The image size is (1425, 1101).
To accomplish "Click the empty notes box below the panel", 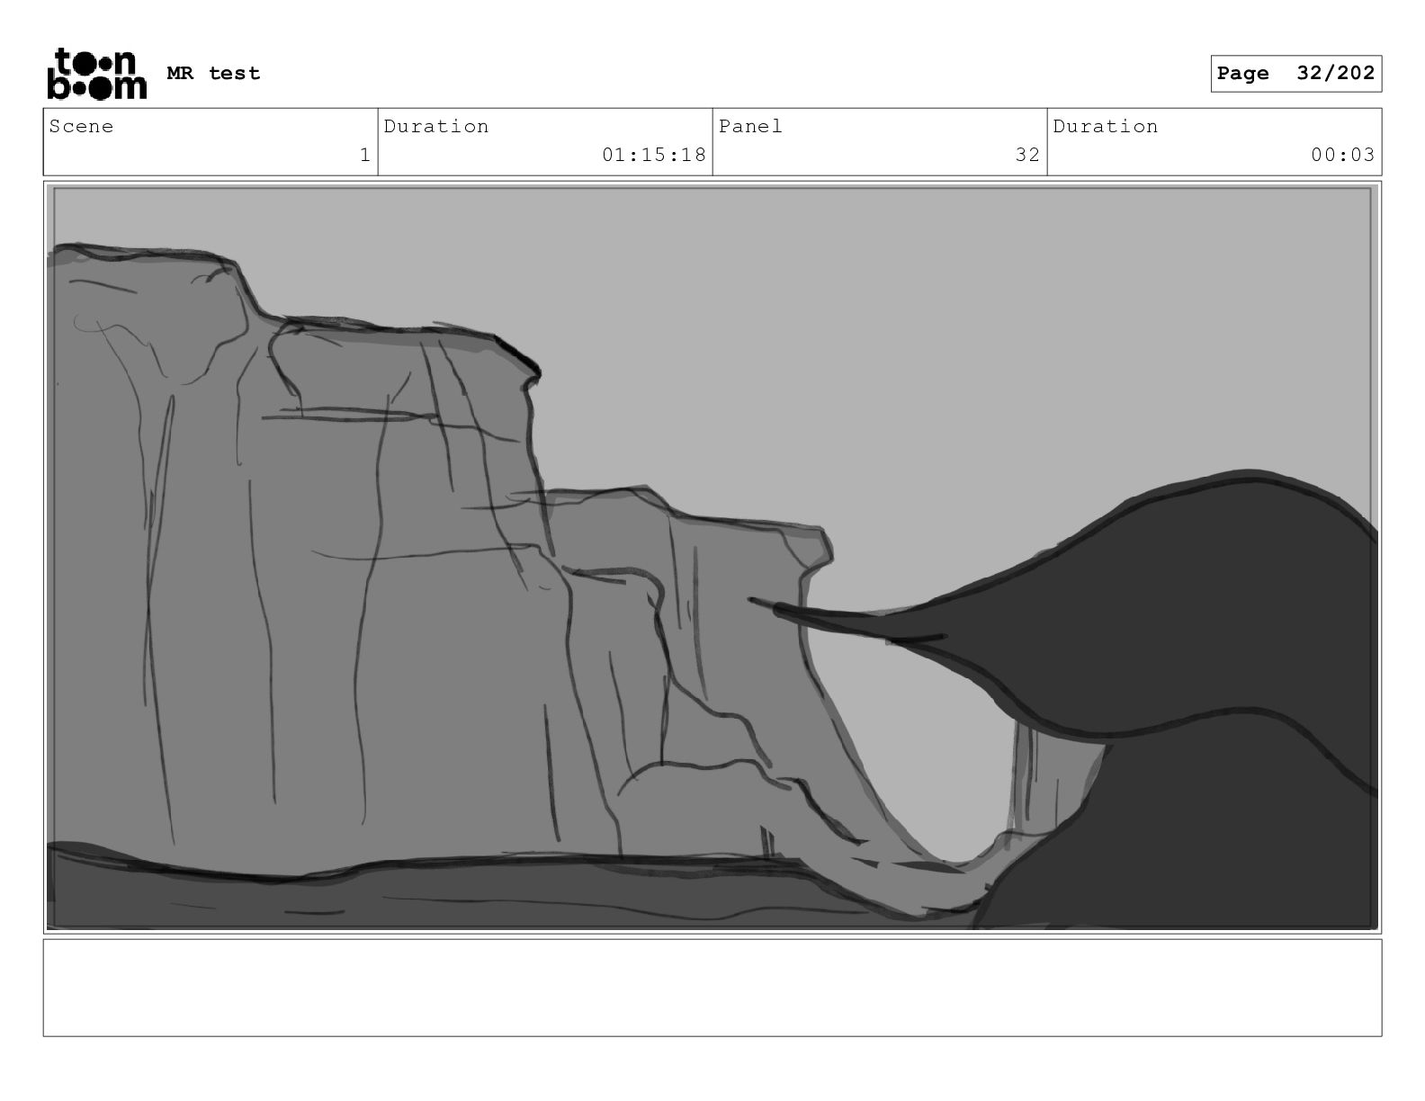I will tap(712, 988).
